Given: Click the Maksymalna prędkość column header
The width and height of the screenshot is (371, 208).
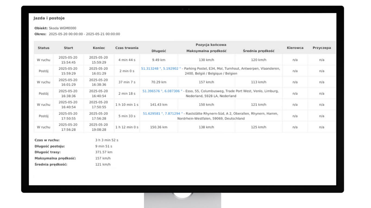Looking at the screenshot, I should point(206,51).
